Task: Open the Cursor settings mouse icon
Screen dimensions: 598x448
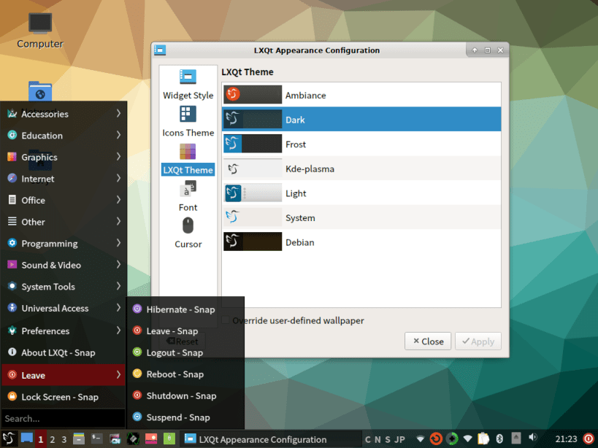Action: (x=188, y=225)
